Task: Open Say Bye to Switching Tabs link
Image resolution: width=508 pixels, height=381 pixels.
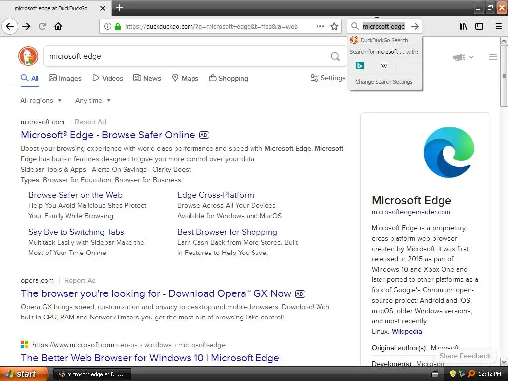Action: click(x=76, y=232)
